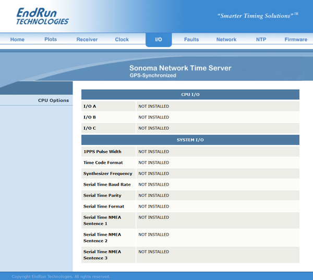Viewport: 313px width, 280px height.
Task: Click the SYSTEM I/O table header
Action: [190, 140]
